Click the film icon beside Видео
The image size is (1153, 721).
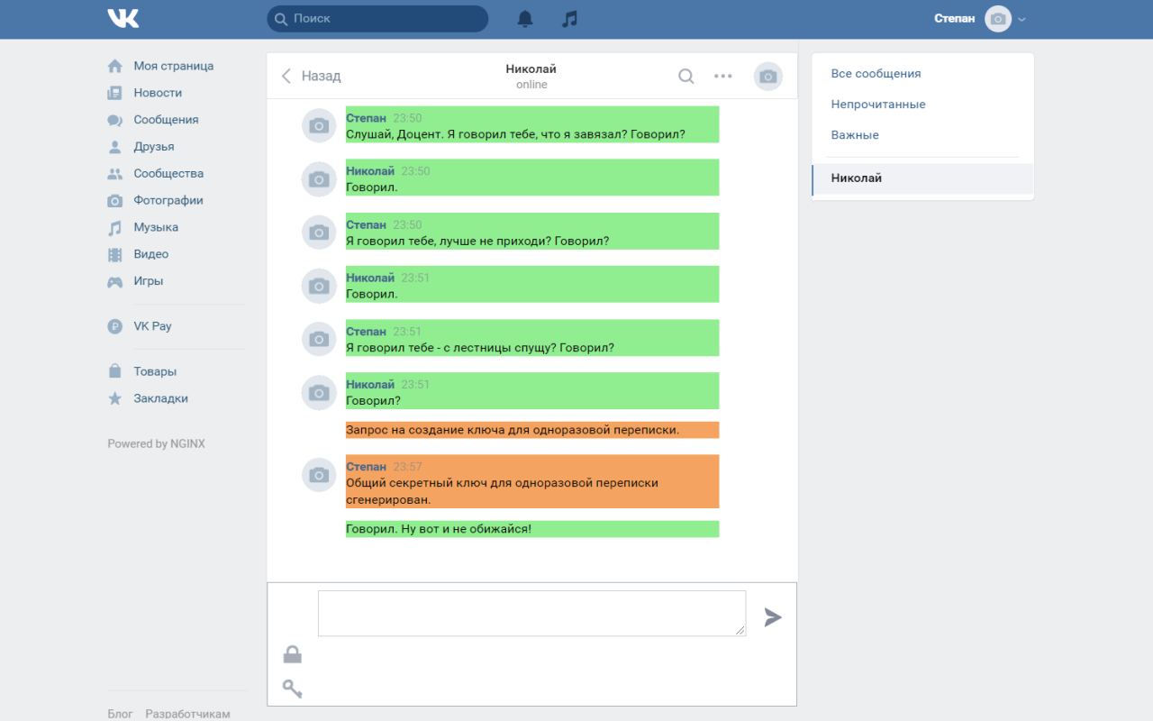click(x=114, y=255)
